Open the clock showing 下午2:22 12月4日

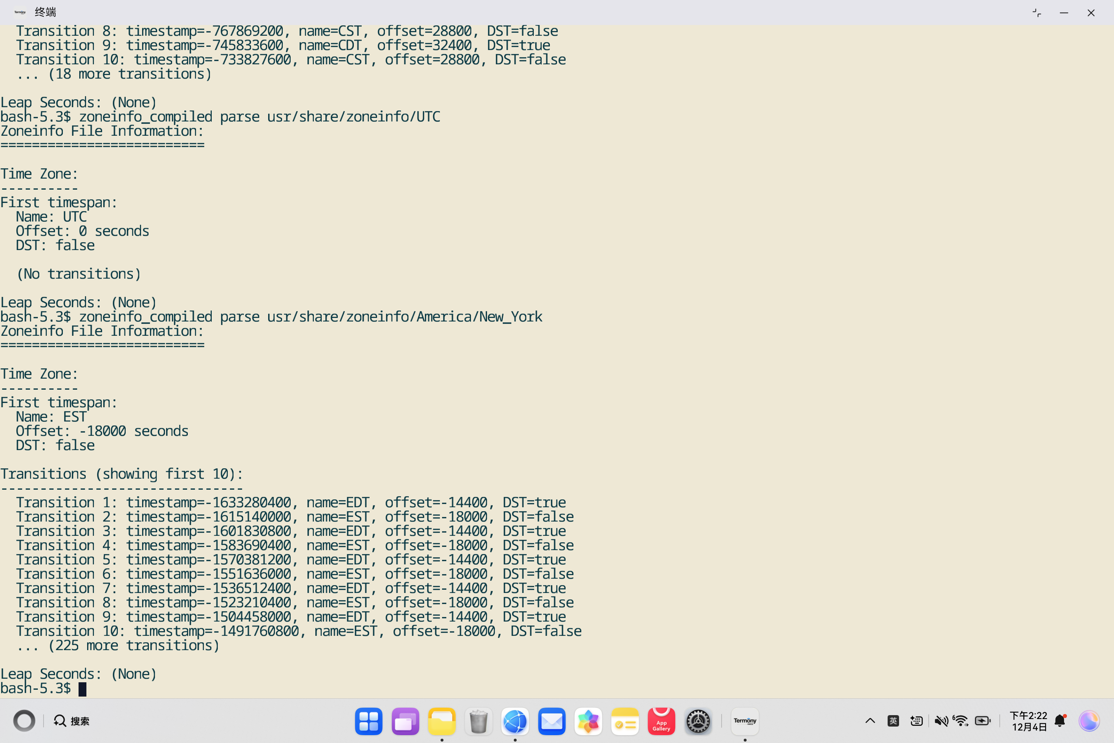[x=1028, y=721]
